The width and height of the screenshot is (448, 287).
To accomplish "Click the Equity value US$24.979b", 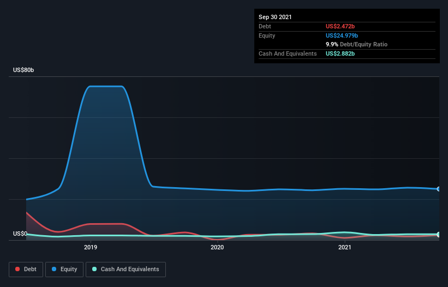I will (x=342, y=35).
